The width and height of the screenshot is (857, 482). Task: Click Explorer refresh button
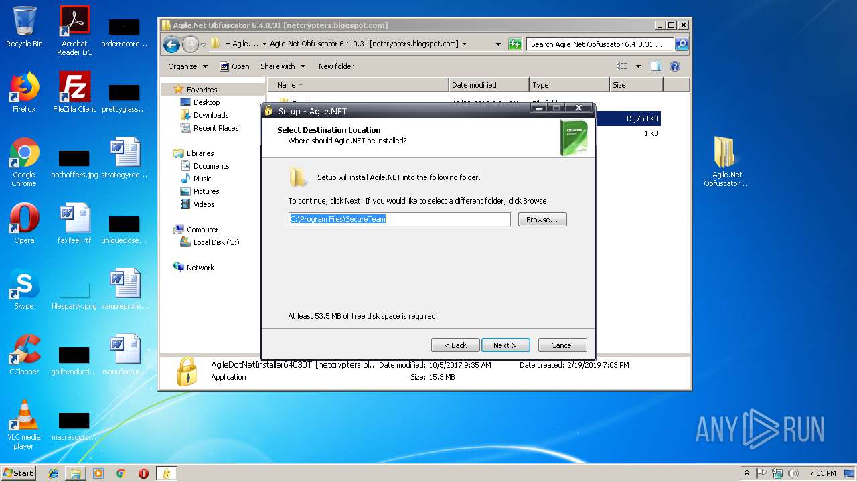[x=514, y=44]
